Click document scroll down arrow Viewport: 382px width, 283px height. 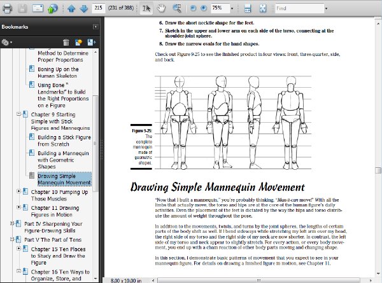[x=378, y=273]
